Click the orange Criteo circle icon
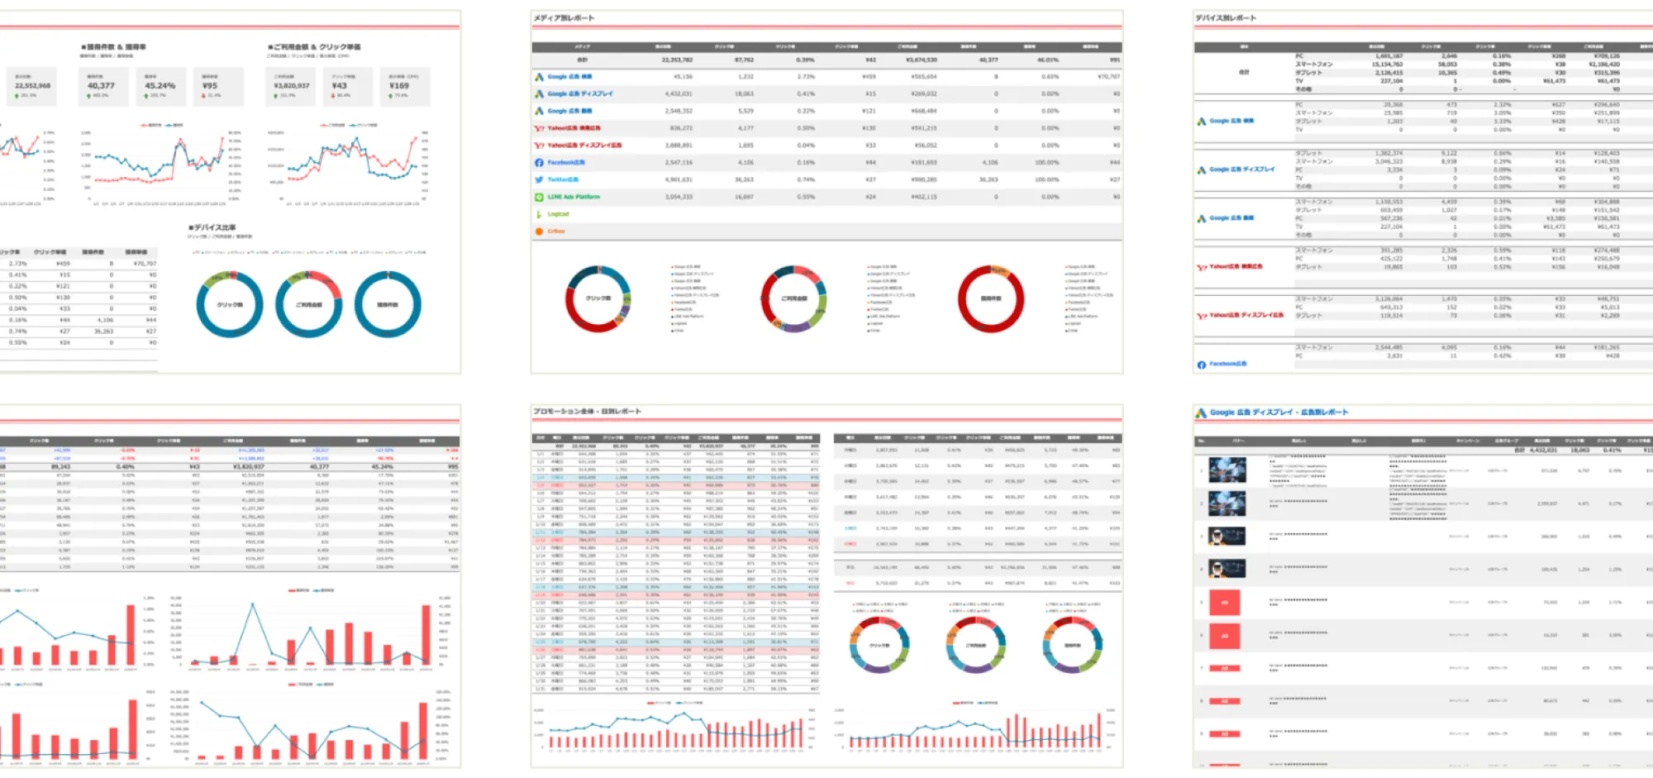The image size is (1653, 778). point(539,231)
